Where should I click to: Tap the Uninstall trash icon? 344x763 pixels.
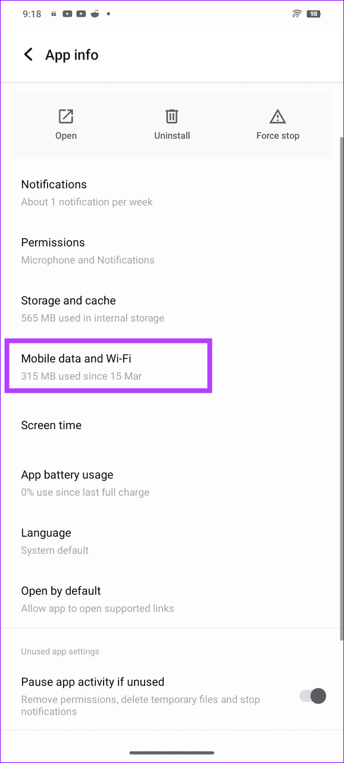(x=172, y=117)
